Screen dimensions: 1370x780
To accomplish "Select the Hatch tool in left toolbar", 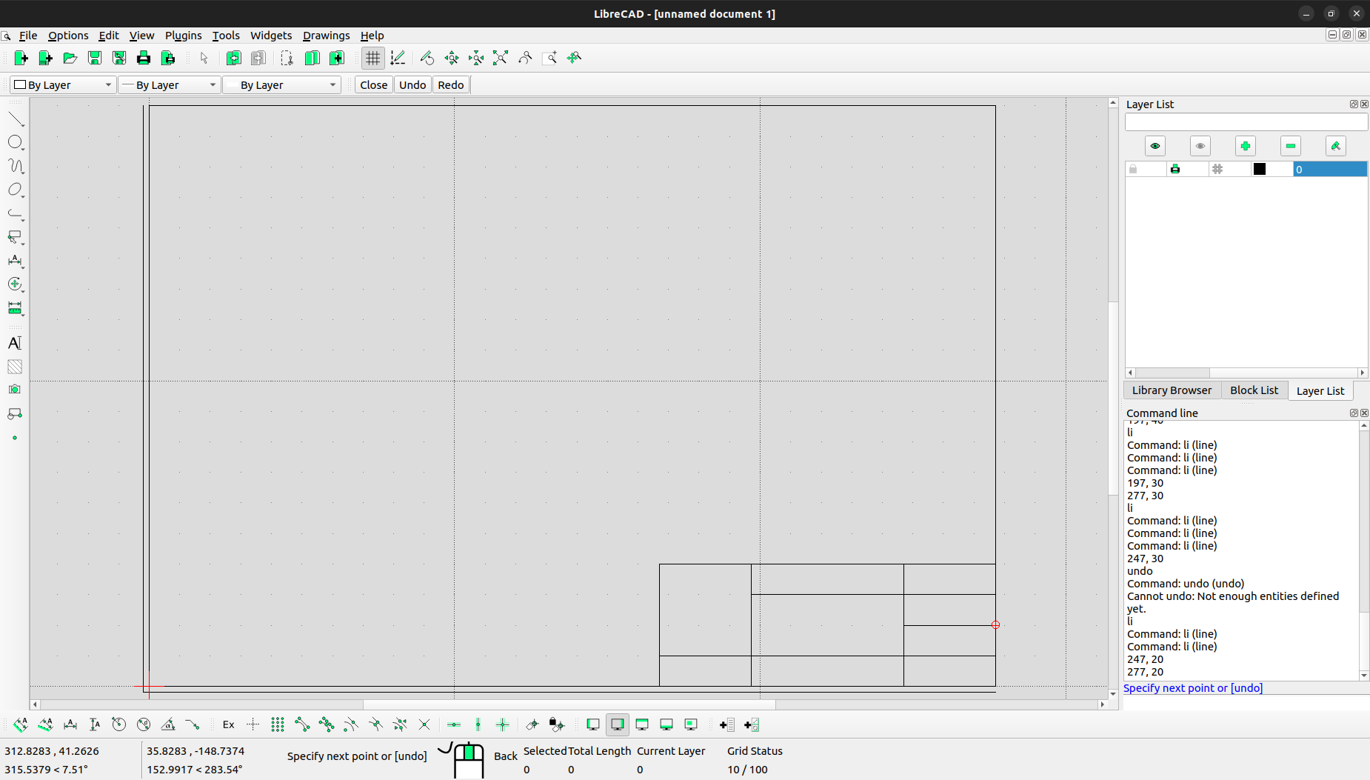I will click(15, 367).
